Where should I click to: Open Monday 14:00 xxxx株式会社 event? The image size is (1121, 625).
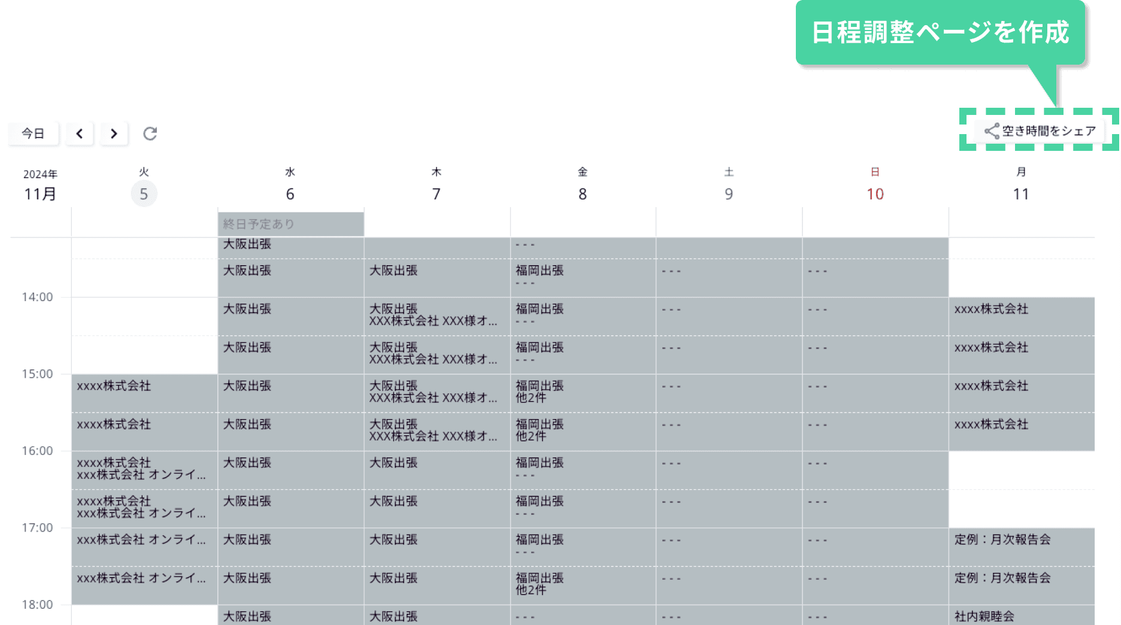coord(1022,316)
